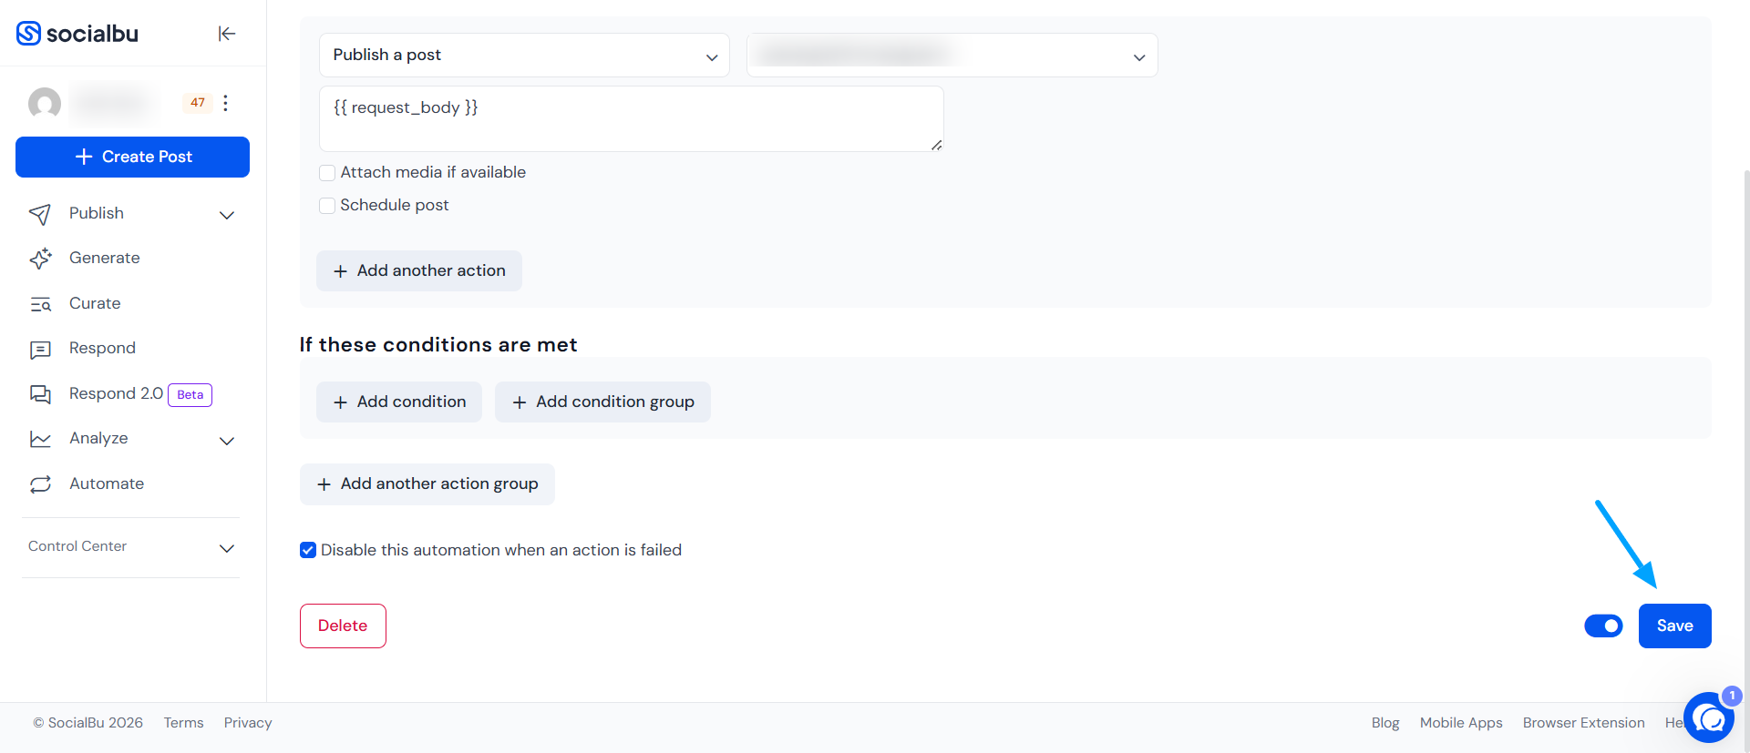Viewport: 1750px width, 753px height.
Task: Toggle the automation enabled switch
Action: (x=1603, y=626)
